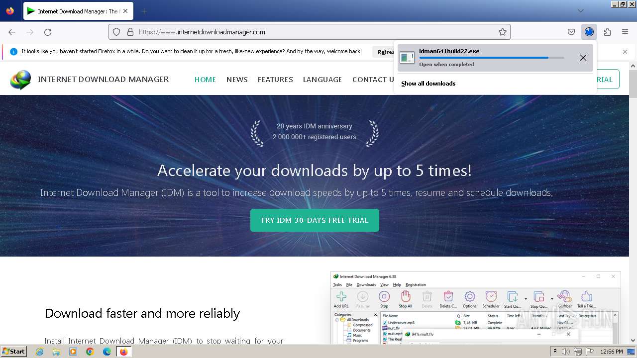Open the NEWS menu item
The height and width of the screenshot is (358, 637).
pyautogui.click(x=237, y=80)
